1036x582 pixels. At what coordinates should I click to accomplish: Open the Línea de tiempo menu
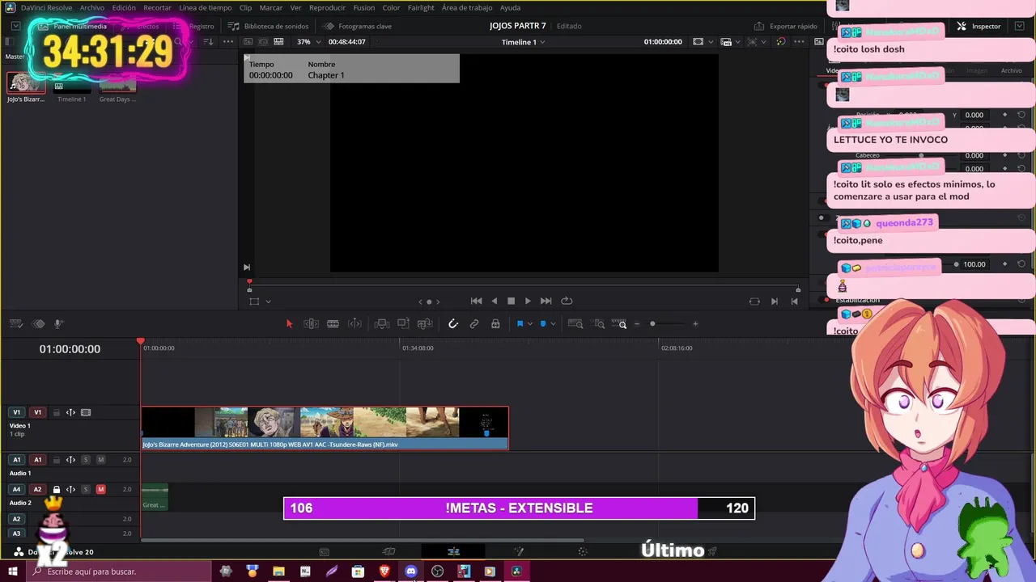point(206,7)
